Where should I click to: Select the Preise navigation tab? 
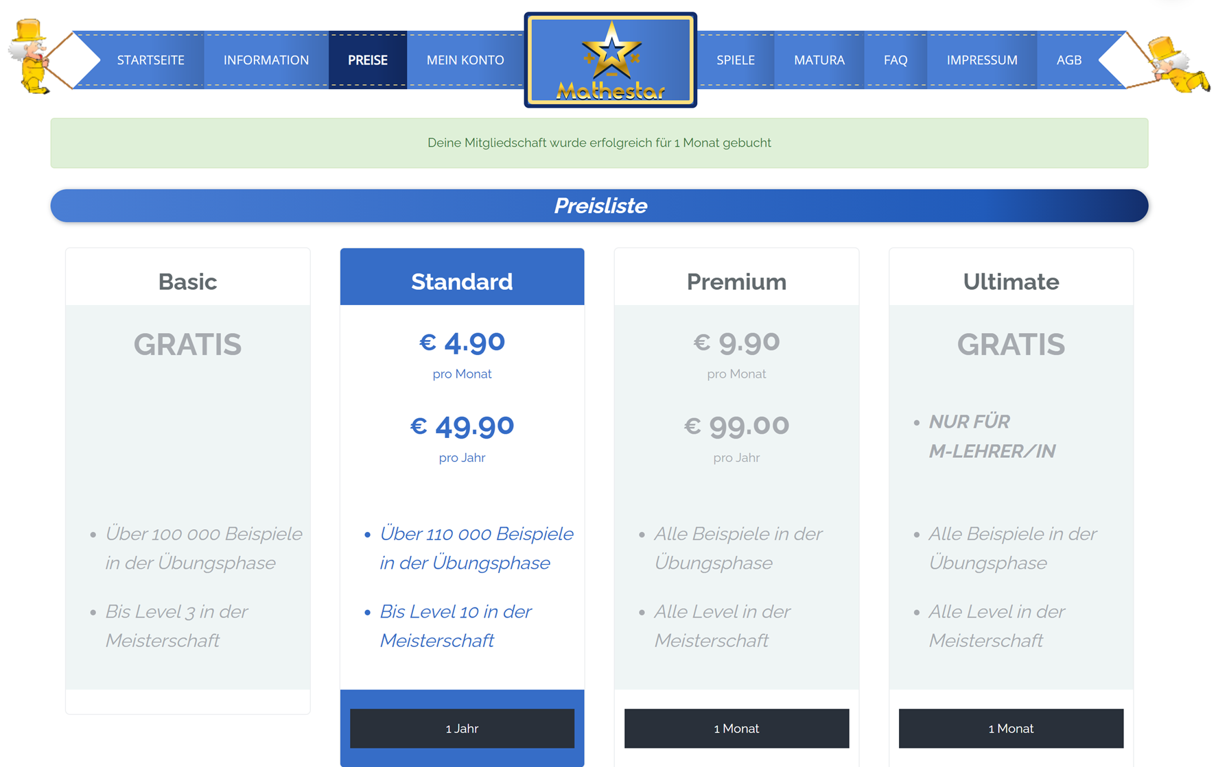[x=367, y=60]
